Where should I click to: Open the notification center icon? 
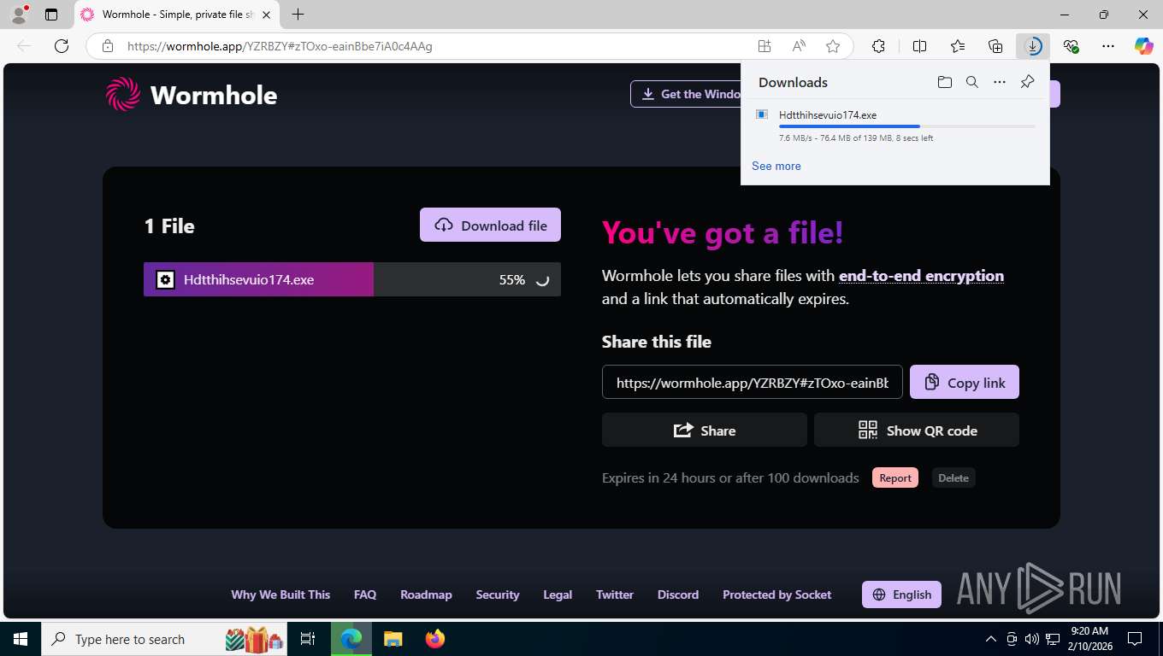tap(1135, 639)
